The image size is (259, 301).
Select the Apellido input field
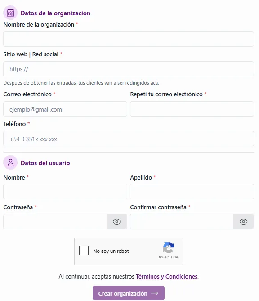(192, 192)
